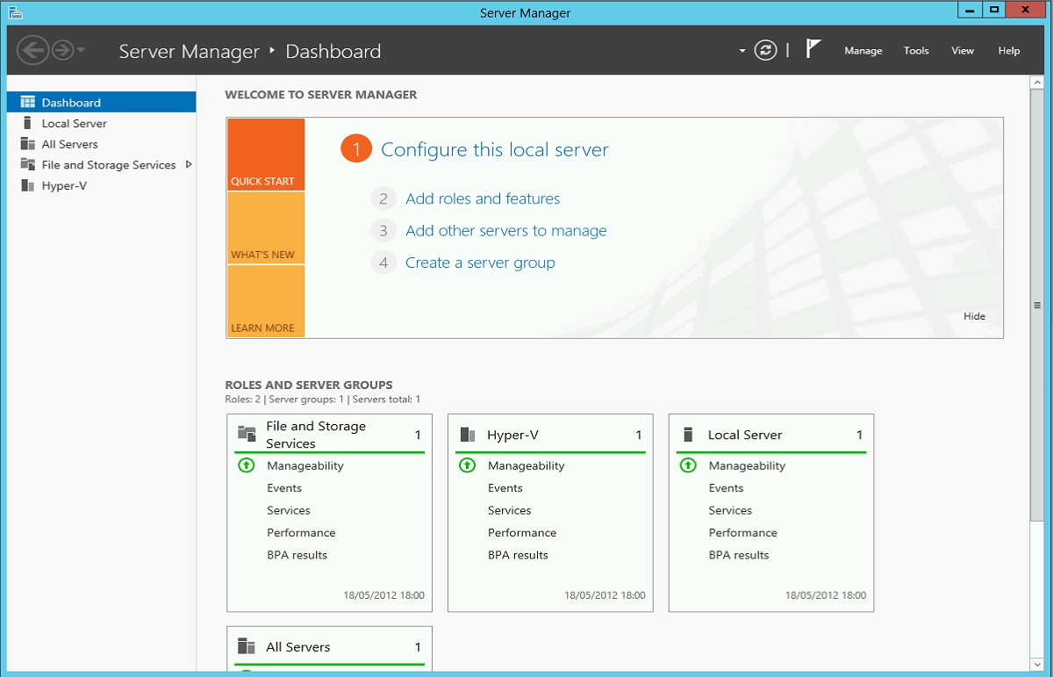Click Add other servers to manage
1053x677 pixels.
[506, 231]
